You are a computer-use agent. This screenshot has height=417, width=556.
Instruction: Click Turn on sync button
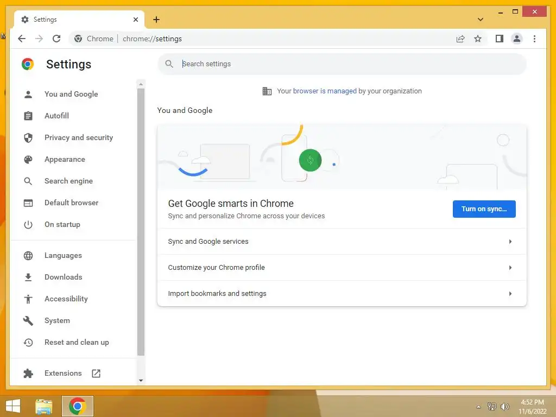[484, 209]
